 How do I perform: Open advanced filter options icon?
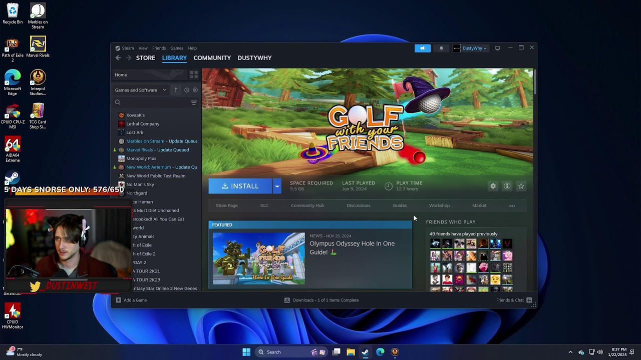pos(194,102)
